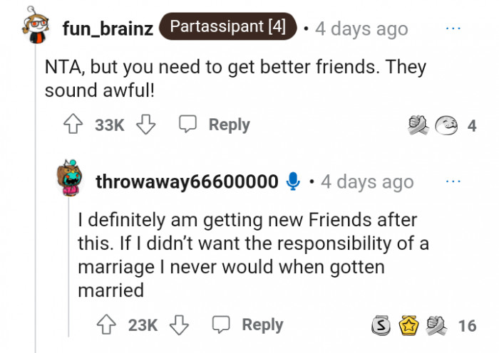Downvote throwaway66600000's reply
This screenshot has width=499, height=353.
(179, 325)
